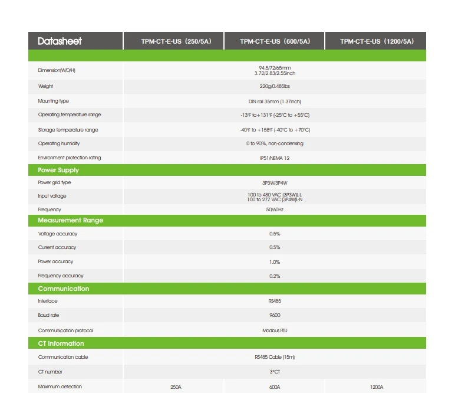Click the RS485 Cable (15m) value

[x=275, y=357]
